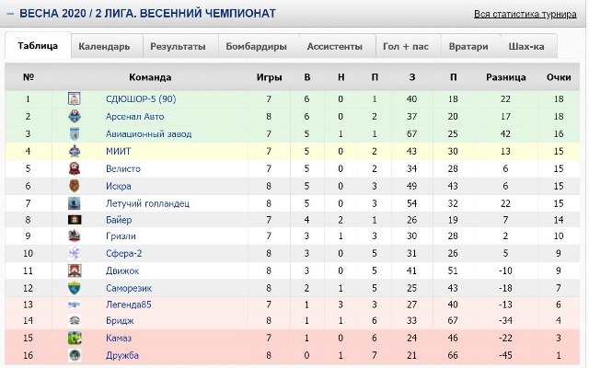Select the Результаты tab
This screenshot has height=368, width=589.
pyautogui.click(x=178, y=47)
